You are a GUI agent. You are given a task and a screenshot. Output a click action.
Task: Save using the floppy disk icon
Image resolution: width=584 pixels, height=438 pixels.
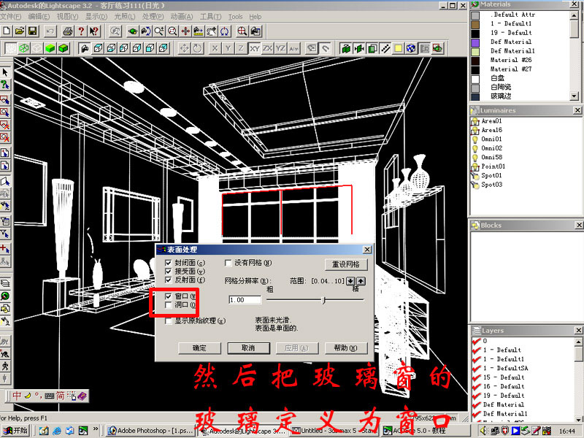click(x=32, y=31)
